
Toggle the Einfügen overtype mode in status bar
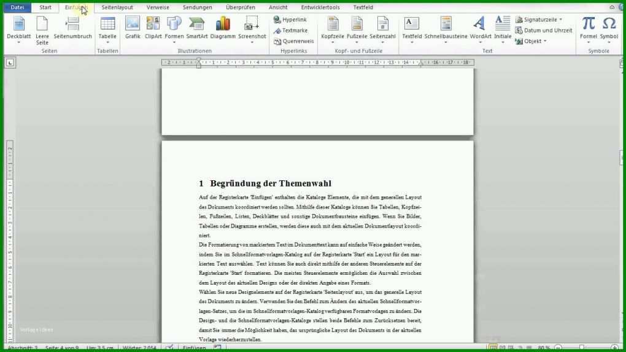point(194,348)
